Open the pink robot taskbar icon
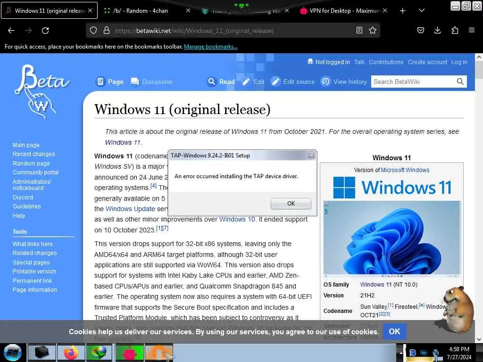Screen dimensions: 483x362 129,353
